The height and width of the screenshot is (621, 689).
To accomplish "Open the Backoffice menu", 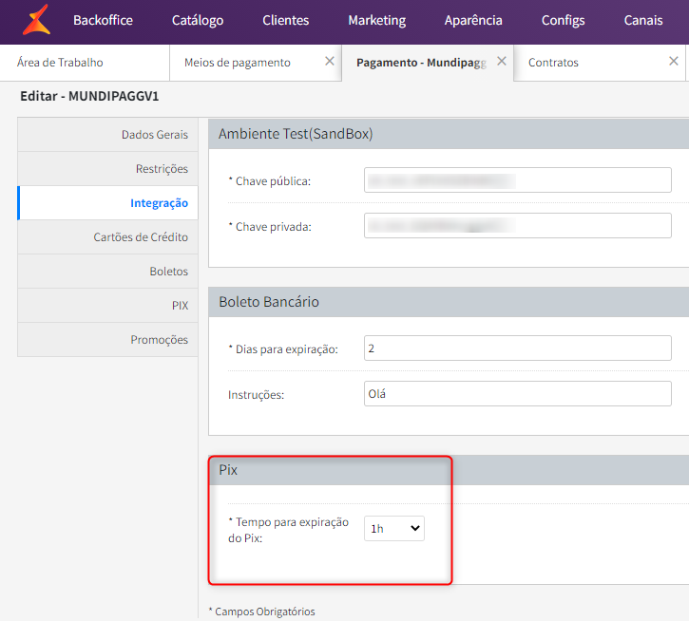I will 103,20.
